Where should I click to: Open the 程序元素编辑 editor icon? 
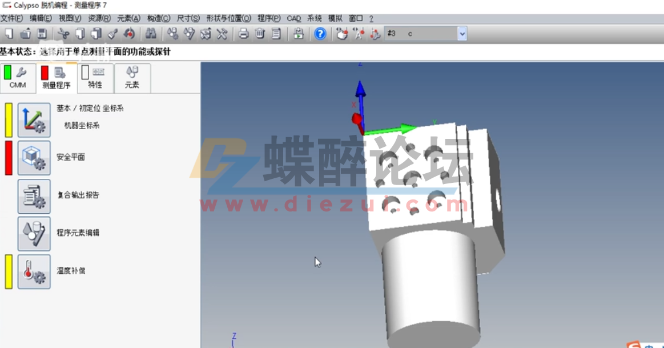pos(34,233)
